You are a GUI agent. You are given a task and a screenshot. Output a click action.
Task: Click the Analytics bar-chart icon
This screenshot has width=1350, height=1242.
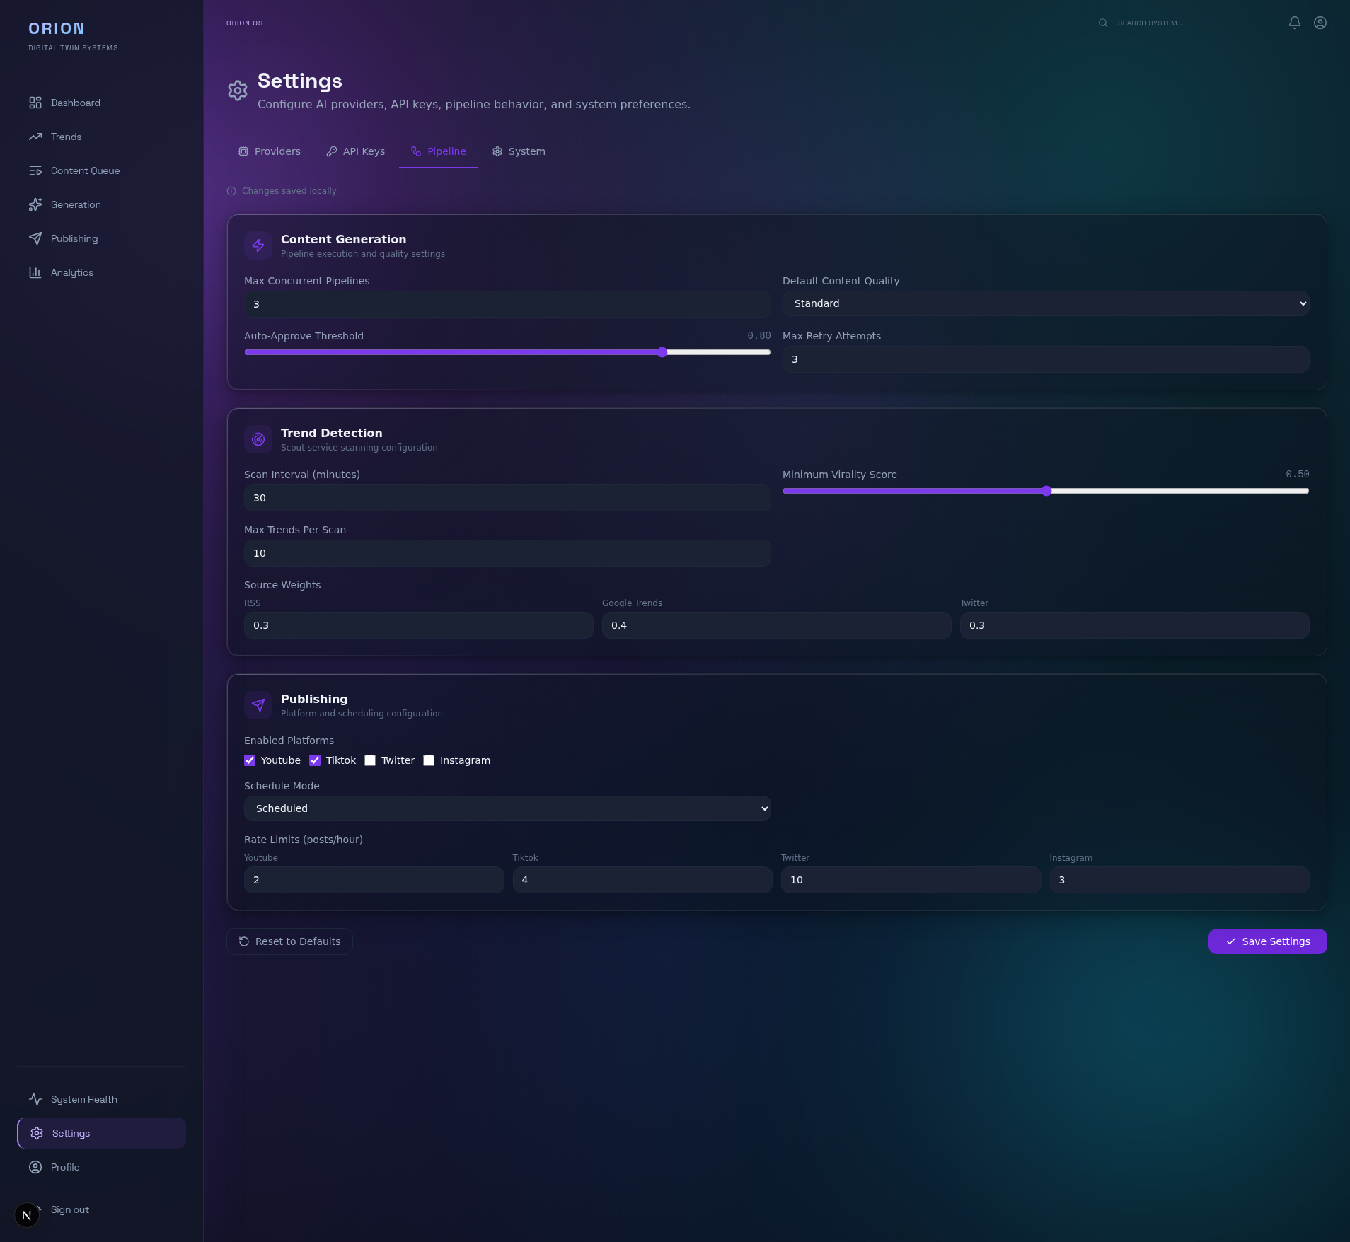tap(37, 272)
